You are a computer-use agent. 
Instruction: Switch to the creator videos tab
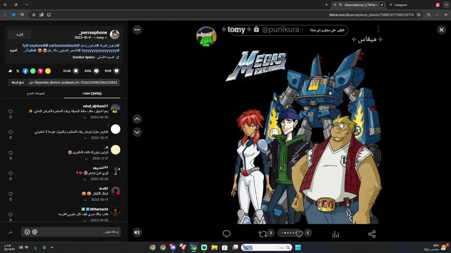[36, 93]
